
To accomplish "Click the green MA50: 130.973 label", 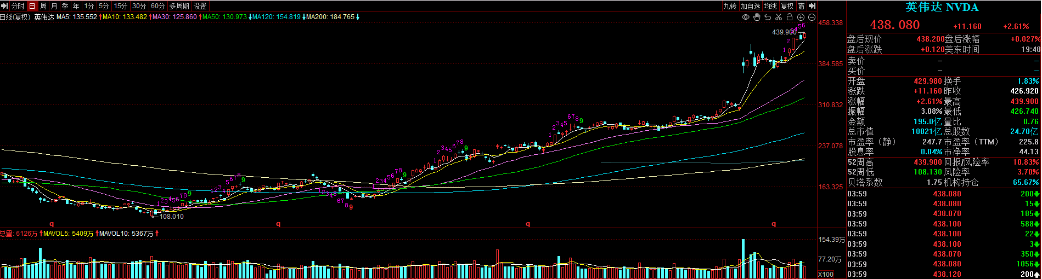I will tap(224, 17).
